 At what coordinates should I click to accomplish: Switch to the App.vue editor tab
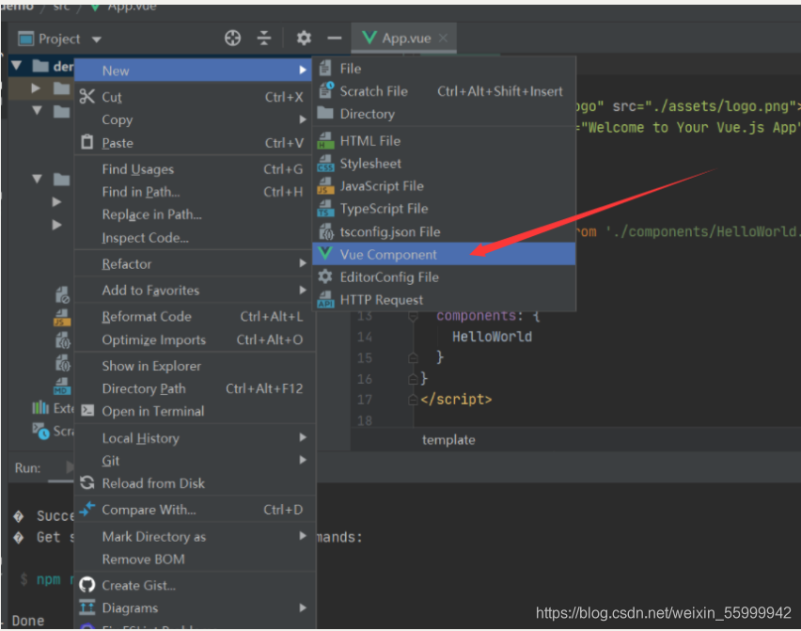point(403,38)
